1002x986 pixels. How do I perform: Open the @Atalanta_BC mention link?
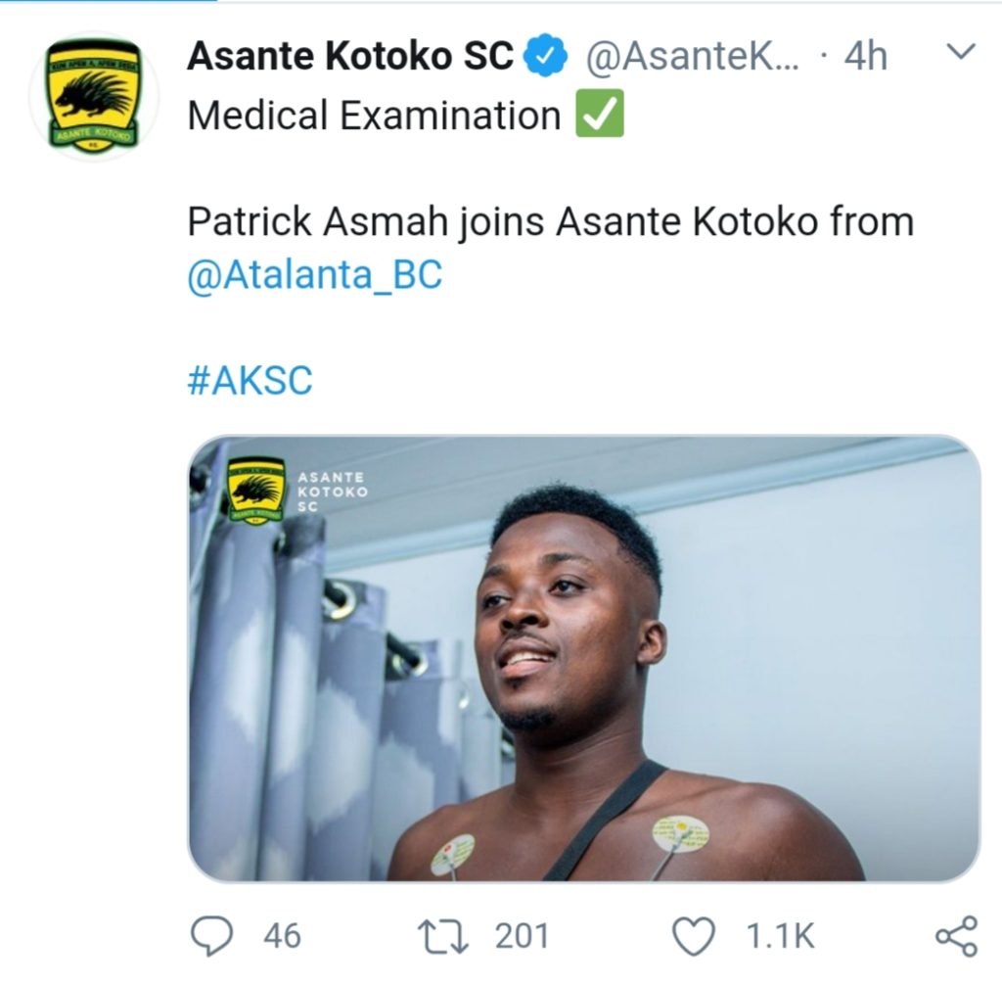[x=314, y=274]
